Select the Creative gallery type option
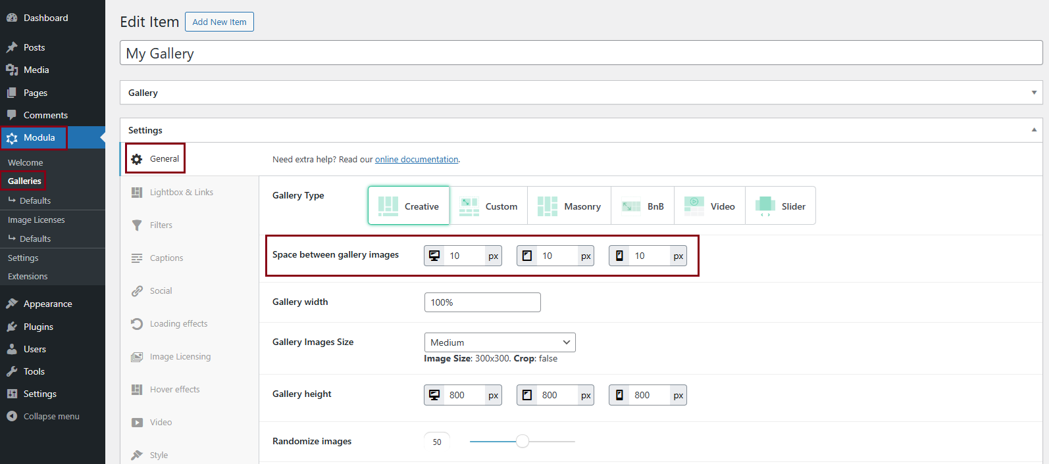Image resolution: width=1049 pixels, height=464 pixels. click(409, 206)
